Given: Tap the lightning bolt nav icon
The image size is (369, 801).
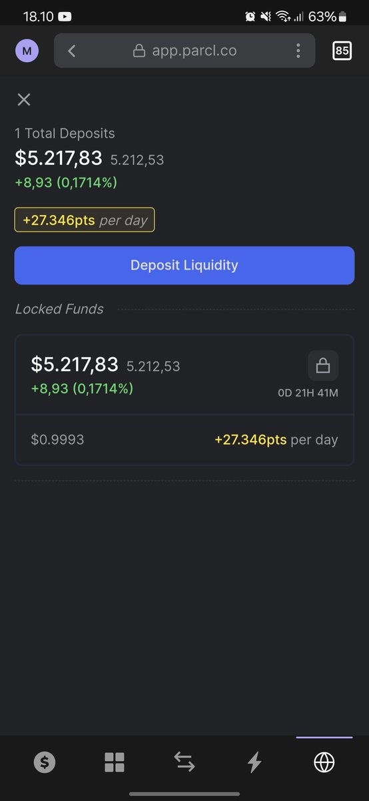Looking at the screenshot, I should click(x=254, y=762).
